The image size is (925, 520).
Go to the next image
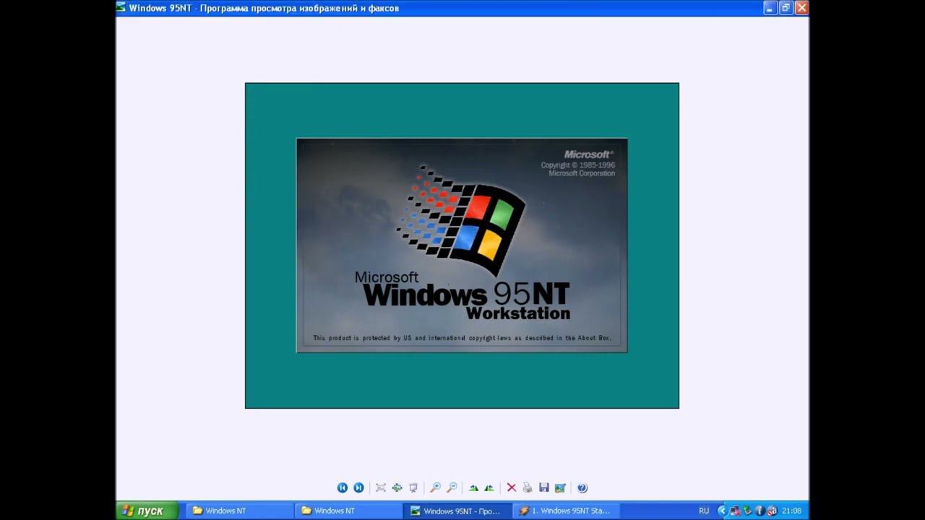click(x=358, y=488)
